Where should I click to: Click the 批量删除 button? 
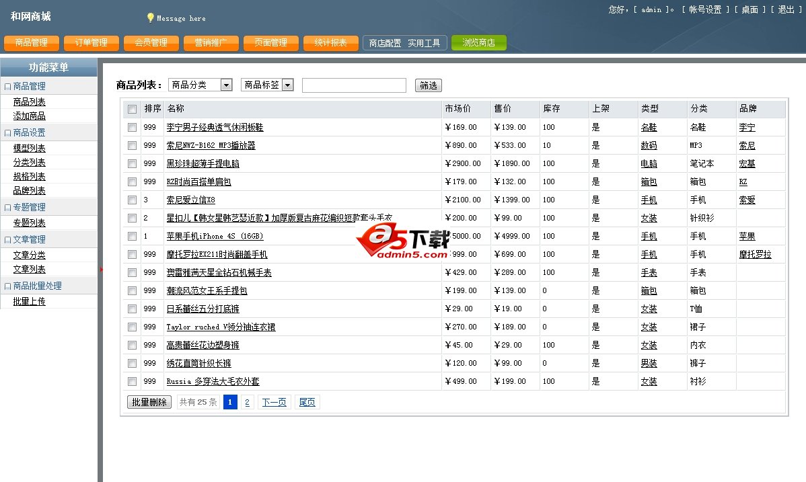[149, 402]
